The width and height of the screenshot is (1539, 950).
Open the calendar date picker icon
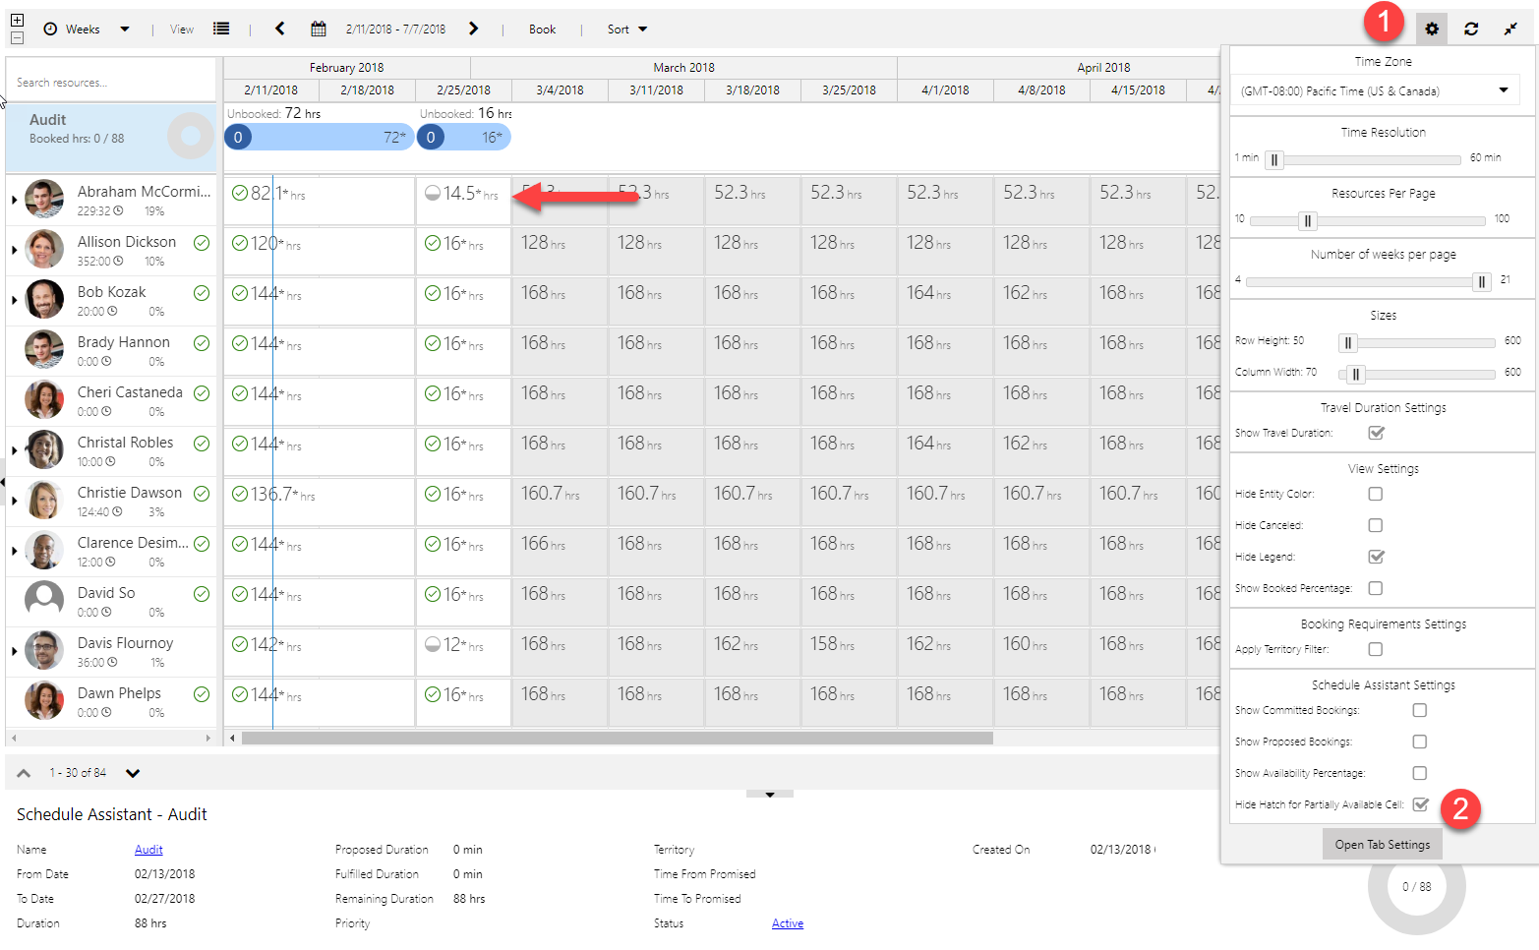pos(319,30)
